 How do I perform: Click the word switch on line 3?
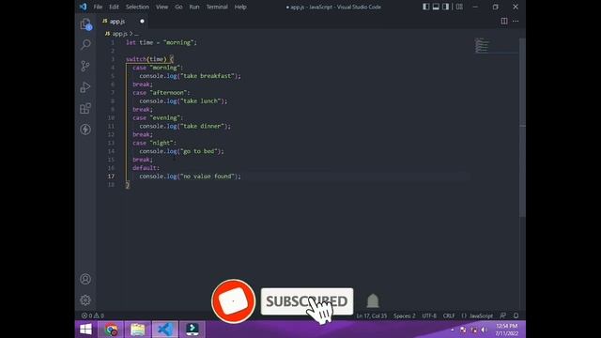[136, 59]
